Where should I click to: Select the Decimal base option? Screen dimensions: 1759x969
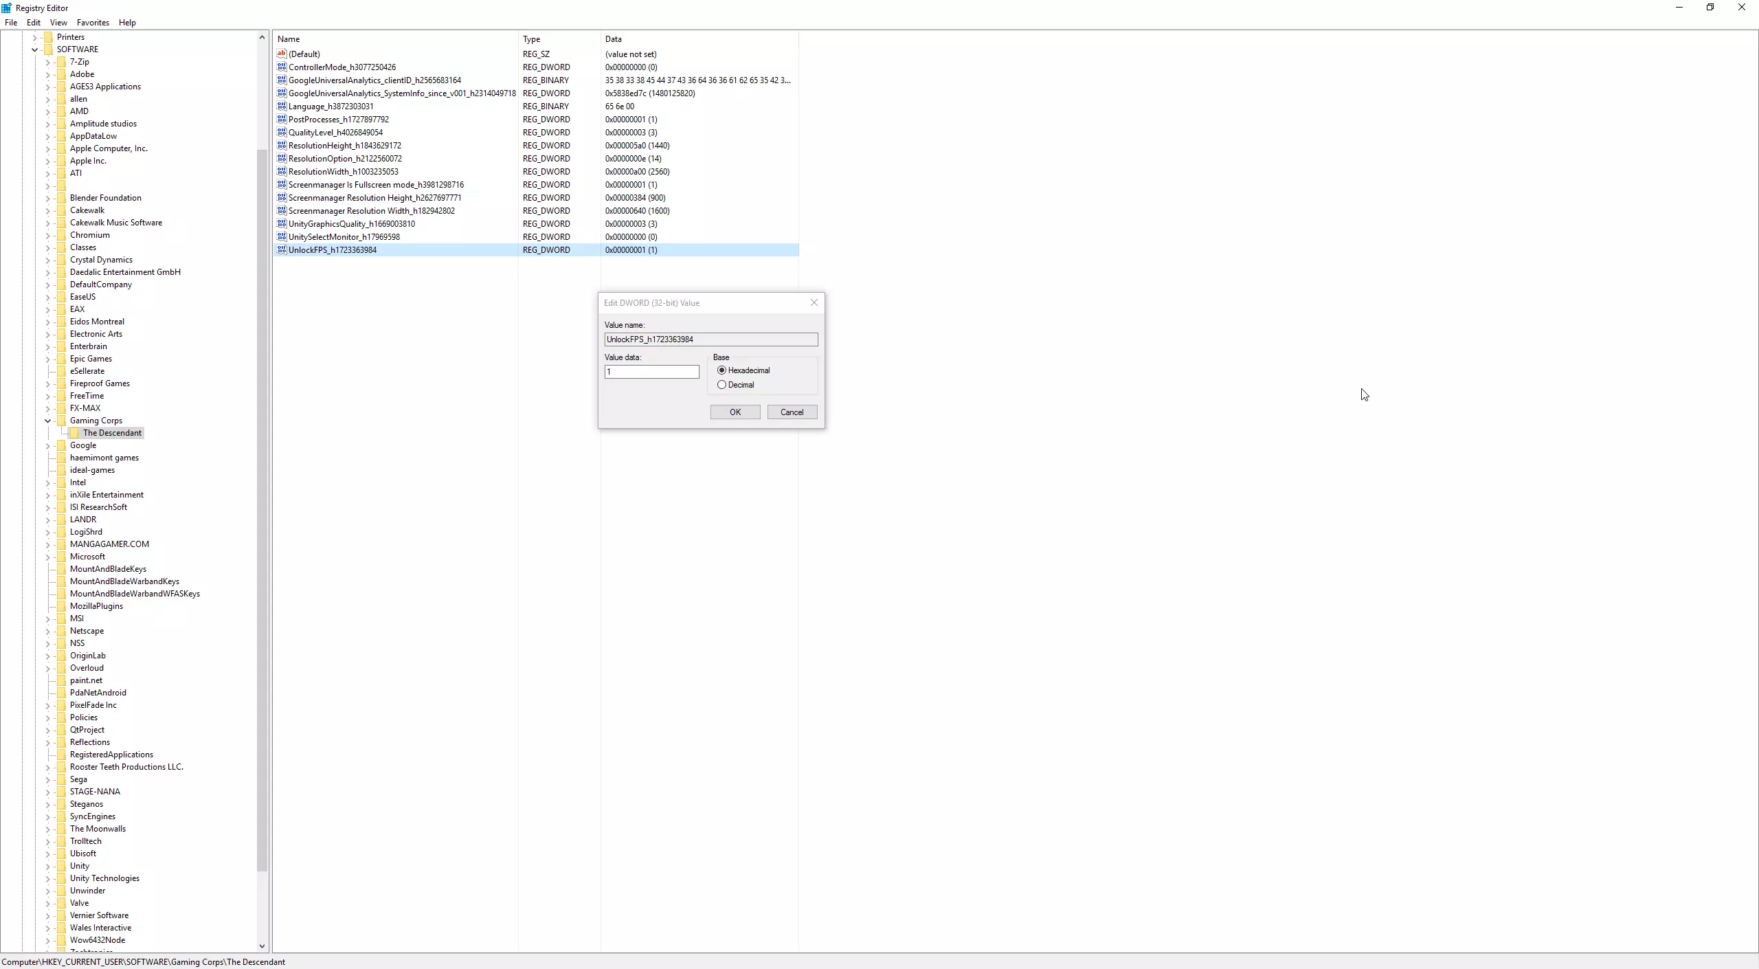[x=721, y=385]
